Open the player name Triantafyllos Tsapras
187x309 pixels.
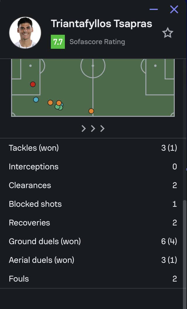point(101,24)
